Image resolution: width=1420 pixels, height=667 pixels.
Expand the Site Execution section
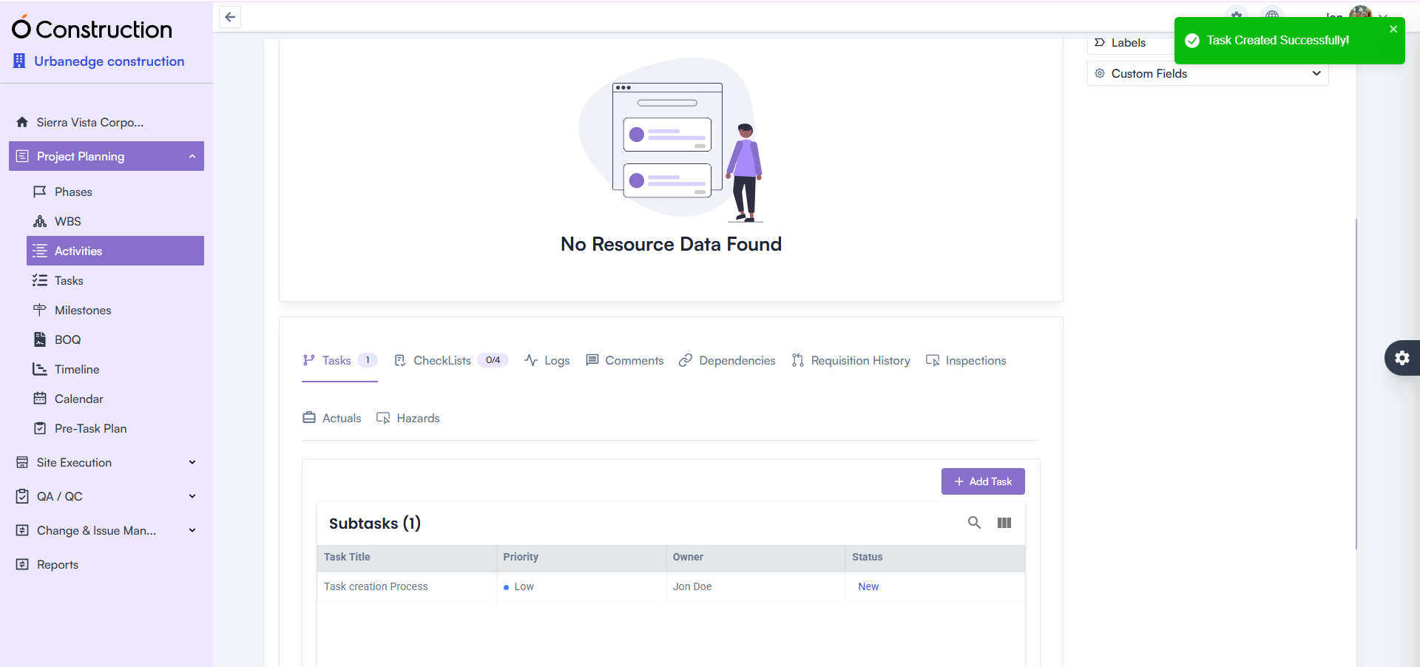(192, 462)
